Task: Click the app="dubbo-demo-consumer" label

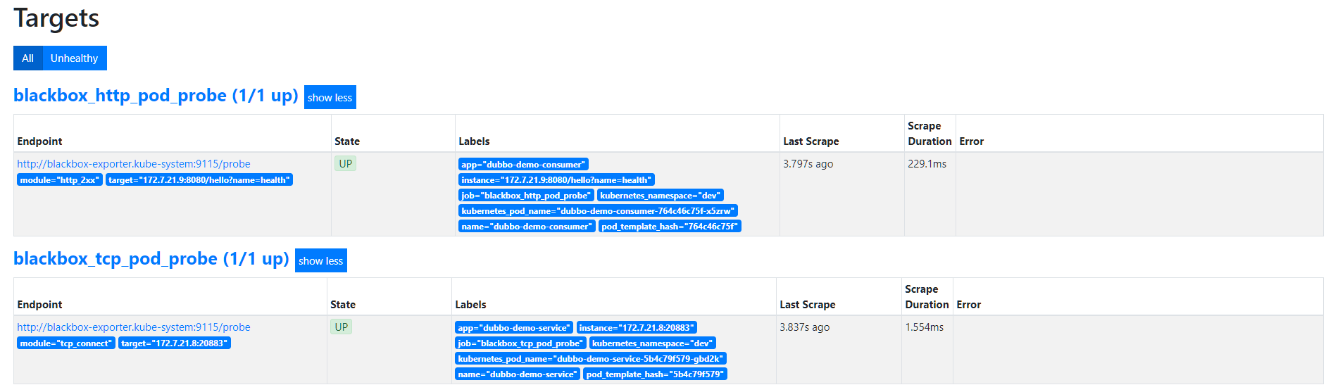Action: (523, 165)
